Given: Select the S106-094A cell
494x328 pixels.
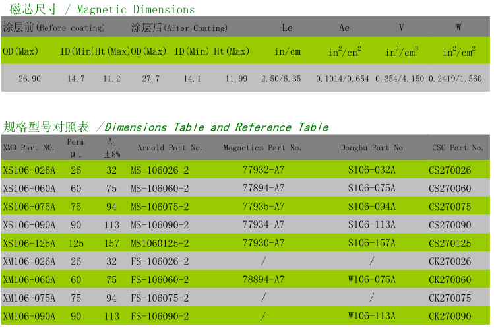Looking at the screenshot, I should tap(372, 207).
